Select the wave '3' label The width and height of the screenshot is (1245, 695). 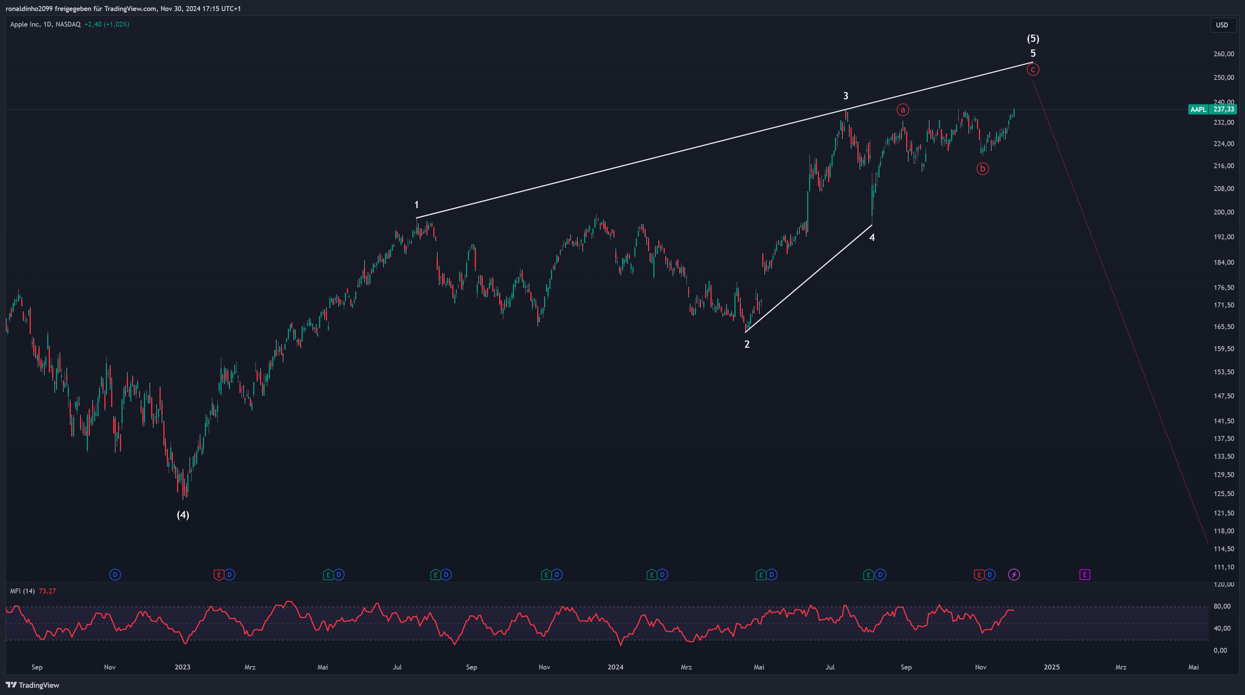[846, 95]
